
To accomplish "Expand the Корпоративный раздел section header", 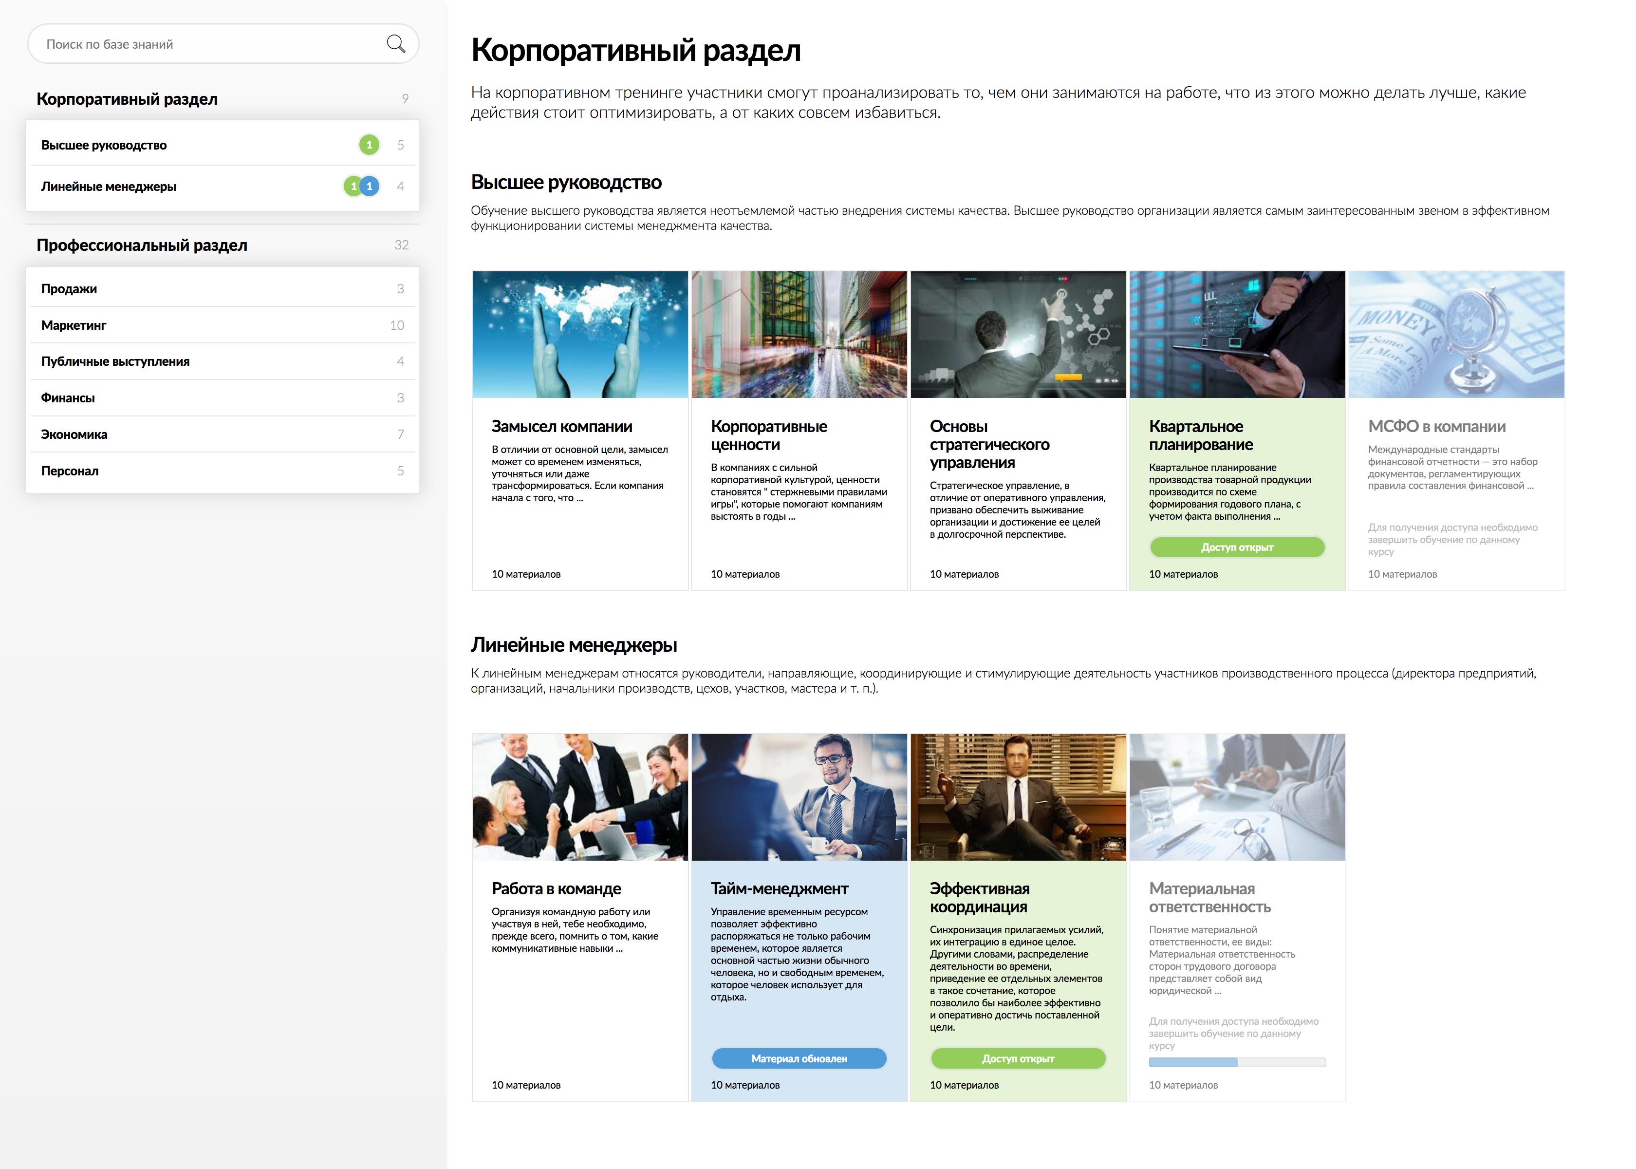I will (128, 99).
